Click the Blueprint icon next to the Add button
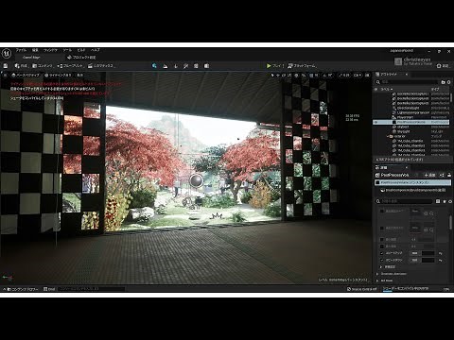 pyautogui.click(x=442, y=175)
